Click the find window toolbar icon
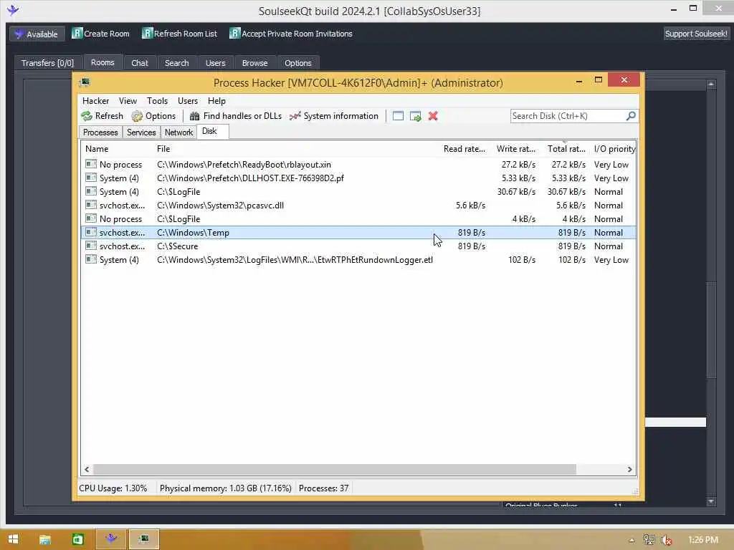734x550 pixels. tap(398, 116)
